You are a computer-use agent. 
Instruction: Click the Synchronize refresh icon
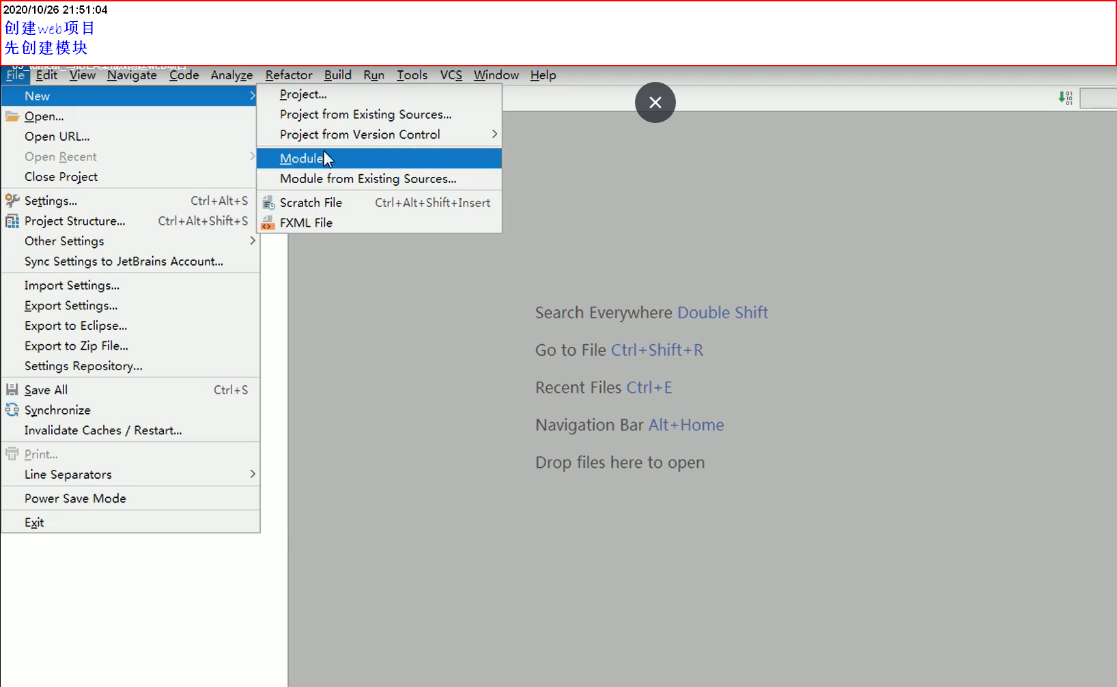pyautogui.click(x=12, y=410)
